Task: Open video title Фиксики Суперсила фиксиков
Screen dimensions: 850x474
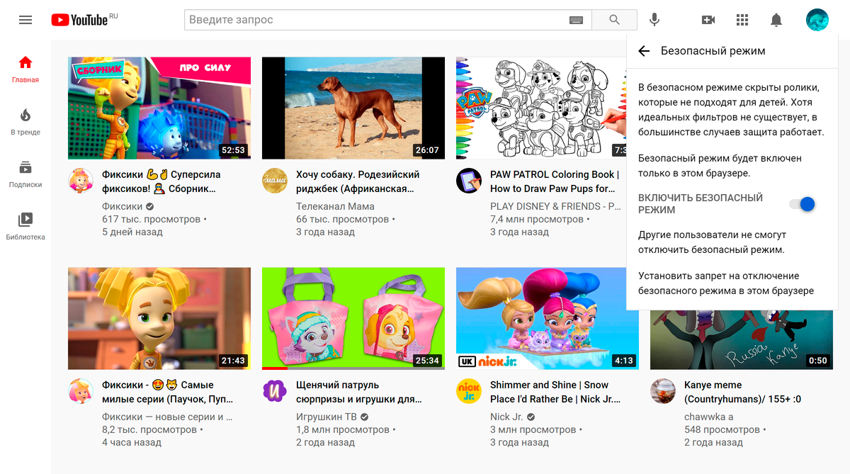Action: (161, 181)
